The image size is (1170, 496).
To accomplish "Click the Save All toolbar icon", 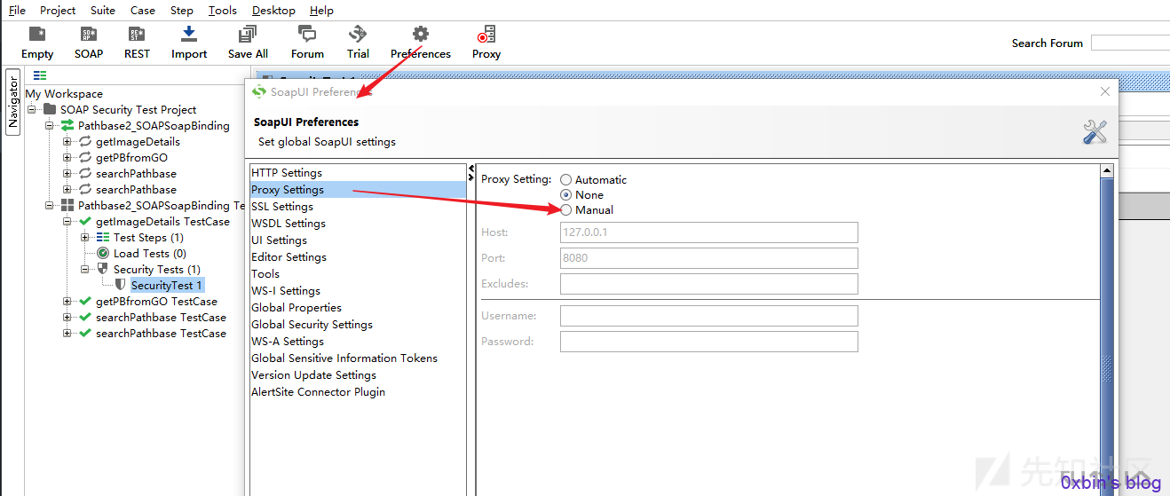I will tap(248, 34).
